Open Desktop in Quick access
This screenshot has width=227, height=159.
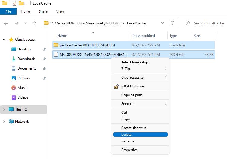coord(24,49)
